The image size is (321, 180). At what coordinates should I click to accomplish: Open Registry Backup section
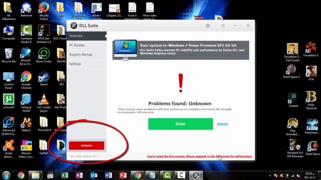tap(86, 54)
